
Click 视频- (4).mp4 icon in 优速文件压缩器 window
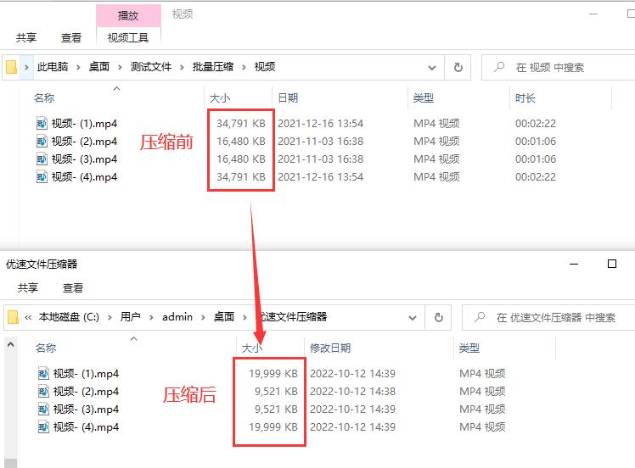[x=44, y=426]
